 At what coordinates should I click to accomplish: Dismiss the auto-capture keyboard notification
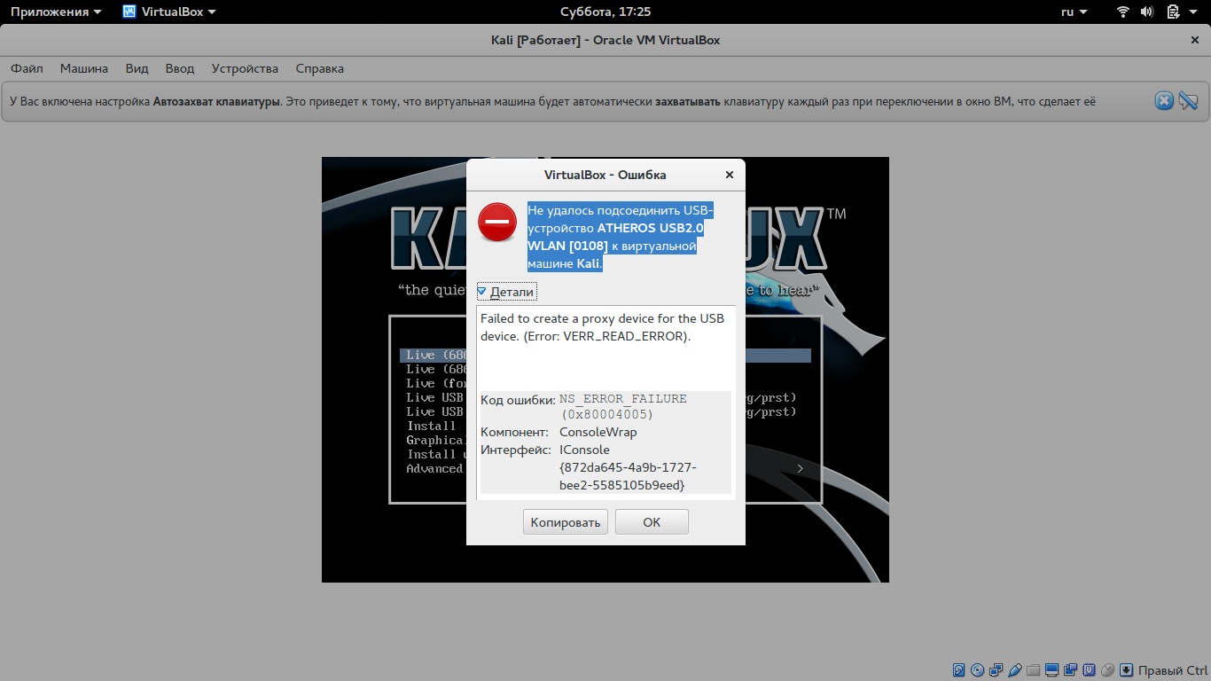[1165, 101]
